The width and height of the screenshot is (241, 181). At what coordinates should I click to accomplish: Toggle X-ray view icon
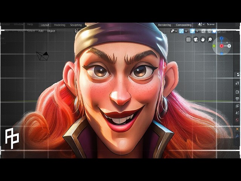click(x=203, y=31)
